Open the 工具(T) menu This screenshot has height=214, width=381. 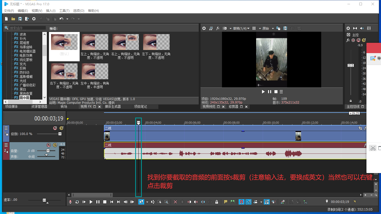pyautogui.click(x=64, y=11)
